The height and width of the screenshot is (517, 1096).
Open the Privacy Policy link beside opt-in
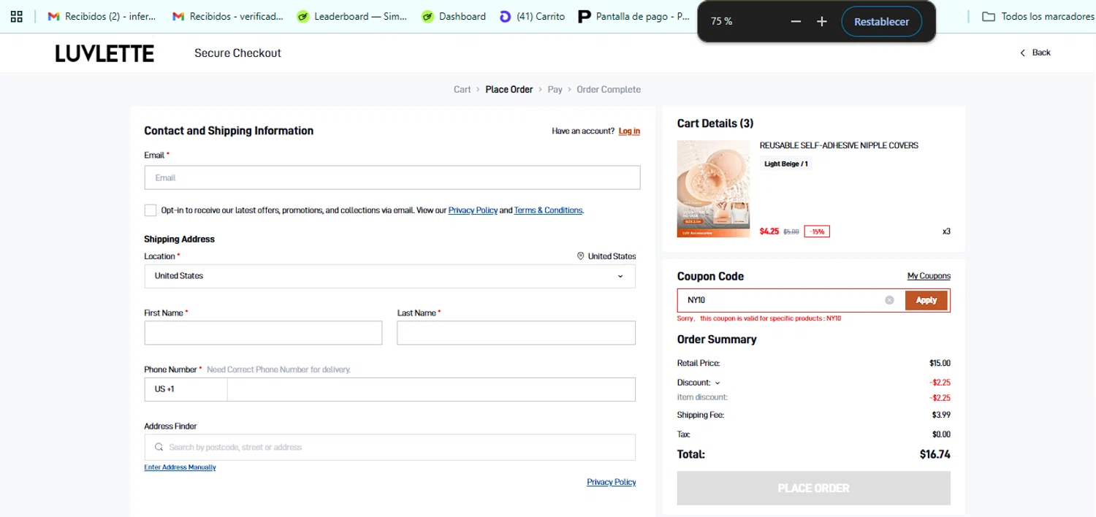pos(473,210)
